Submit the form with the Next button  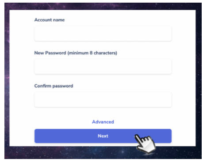tap(103, 136)
